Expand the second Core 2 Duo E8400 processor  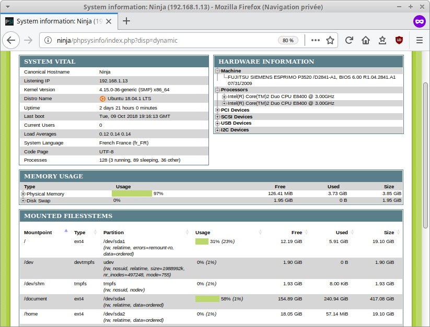click(224, 103)
